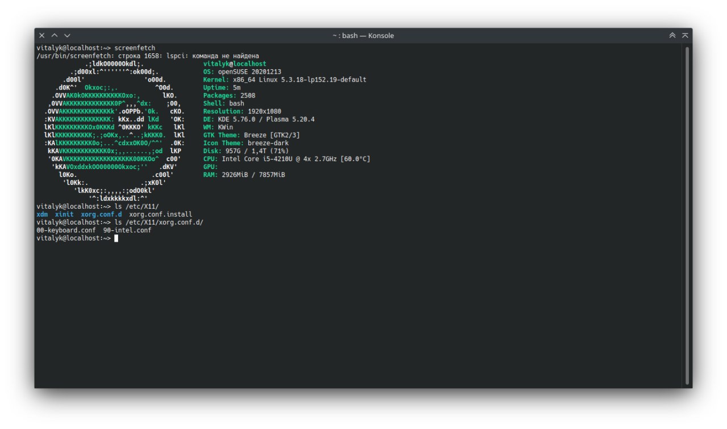727x429 pixels.
Task: Click the 'screenfetch' command on the first line
Action: pyautogui.click(x=135, y=48)
